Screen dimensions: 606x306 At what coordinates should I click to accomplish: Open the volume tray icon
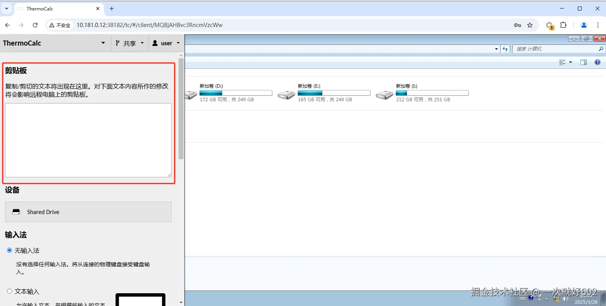click(566, 299)
